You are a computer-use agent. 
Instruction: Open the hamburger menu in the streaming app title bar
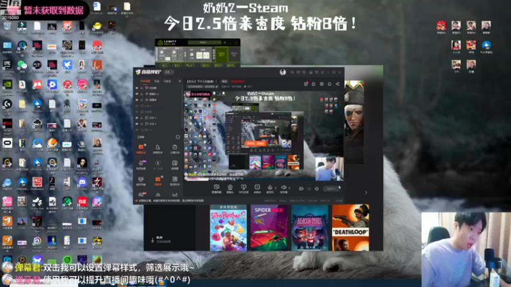323,72
